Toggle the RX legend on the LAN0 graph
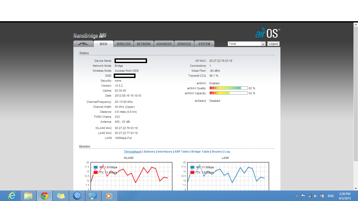The width and height of the screenshot is (358, 201). (x=192, y=167)
